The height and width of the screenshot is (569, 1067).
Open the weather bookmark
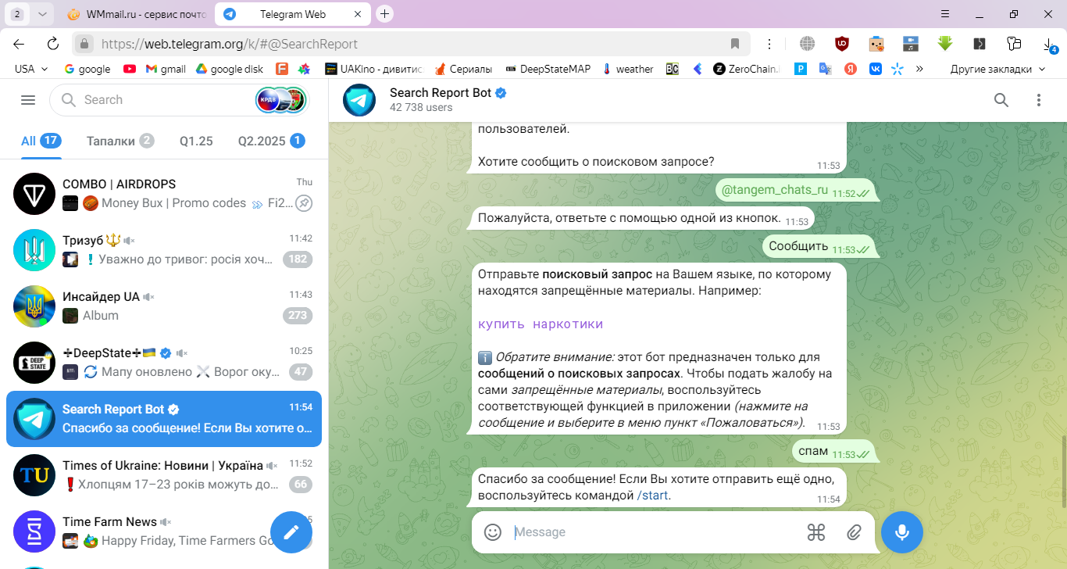pyautogui.click(x=627, y=69)
